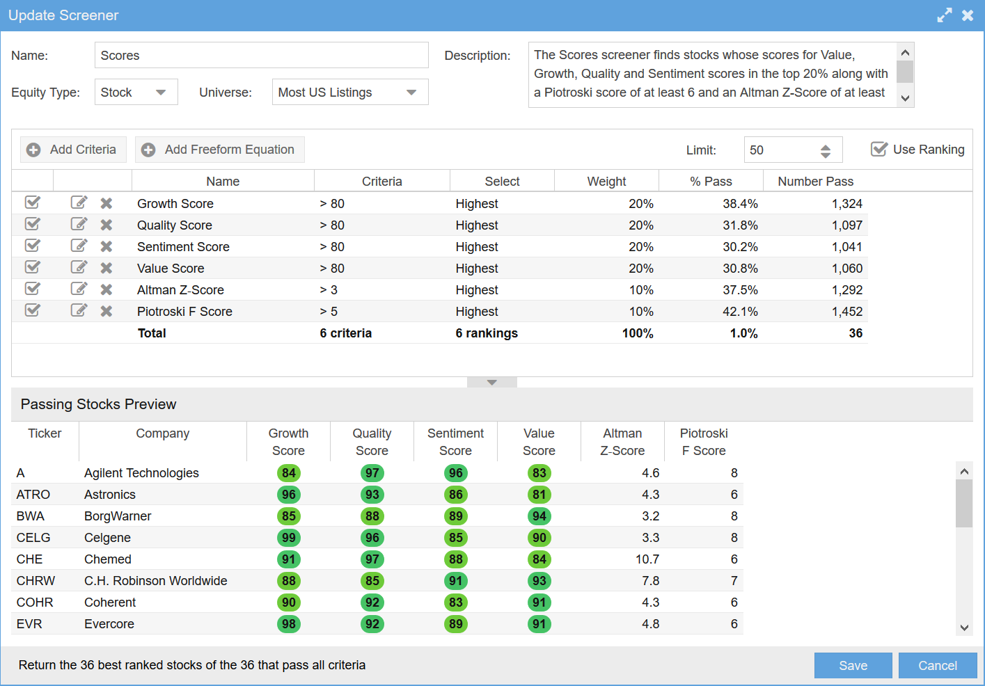Delete the Piotroski F Score row

click(107, 311)
